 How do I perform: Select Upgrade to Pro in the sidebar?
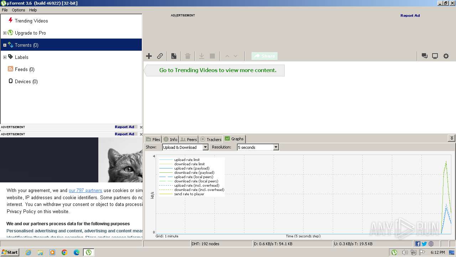[30, 33]
